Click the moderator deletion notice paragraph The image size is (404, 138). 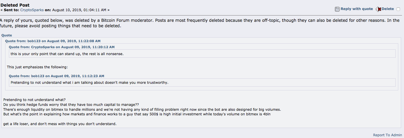click(200, 23)
